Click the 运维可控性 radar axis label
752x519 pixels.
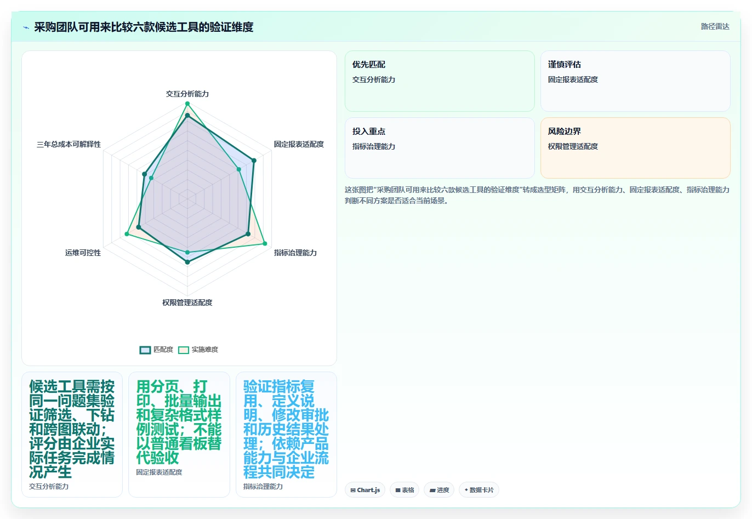coord(83,253)
